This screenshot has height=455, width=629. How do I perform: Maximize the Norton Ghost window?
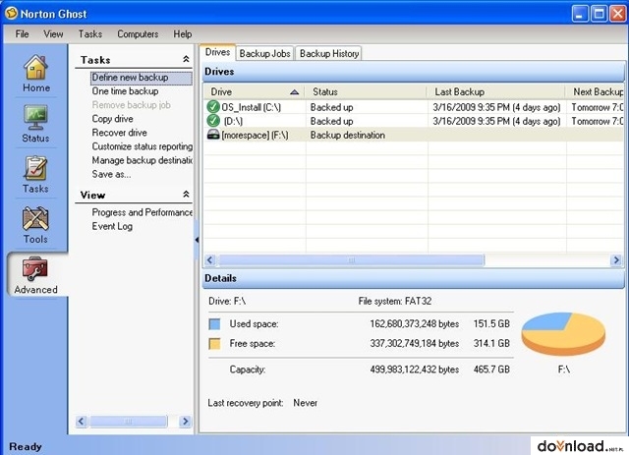600,14
